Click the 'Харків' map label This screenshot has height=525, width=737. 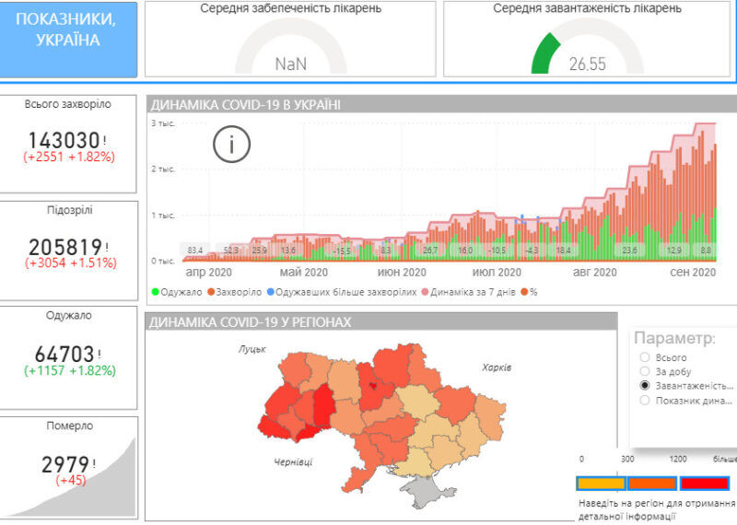(x=497, y=367)
